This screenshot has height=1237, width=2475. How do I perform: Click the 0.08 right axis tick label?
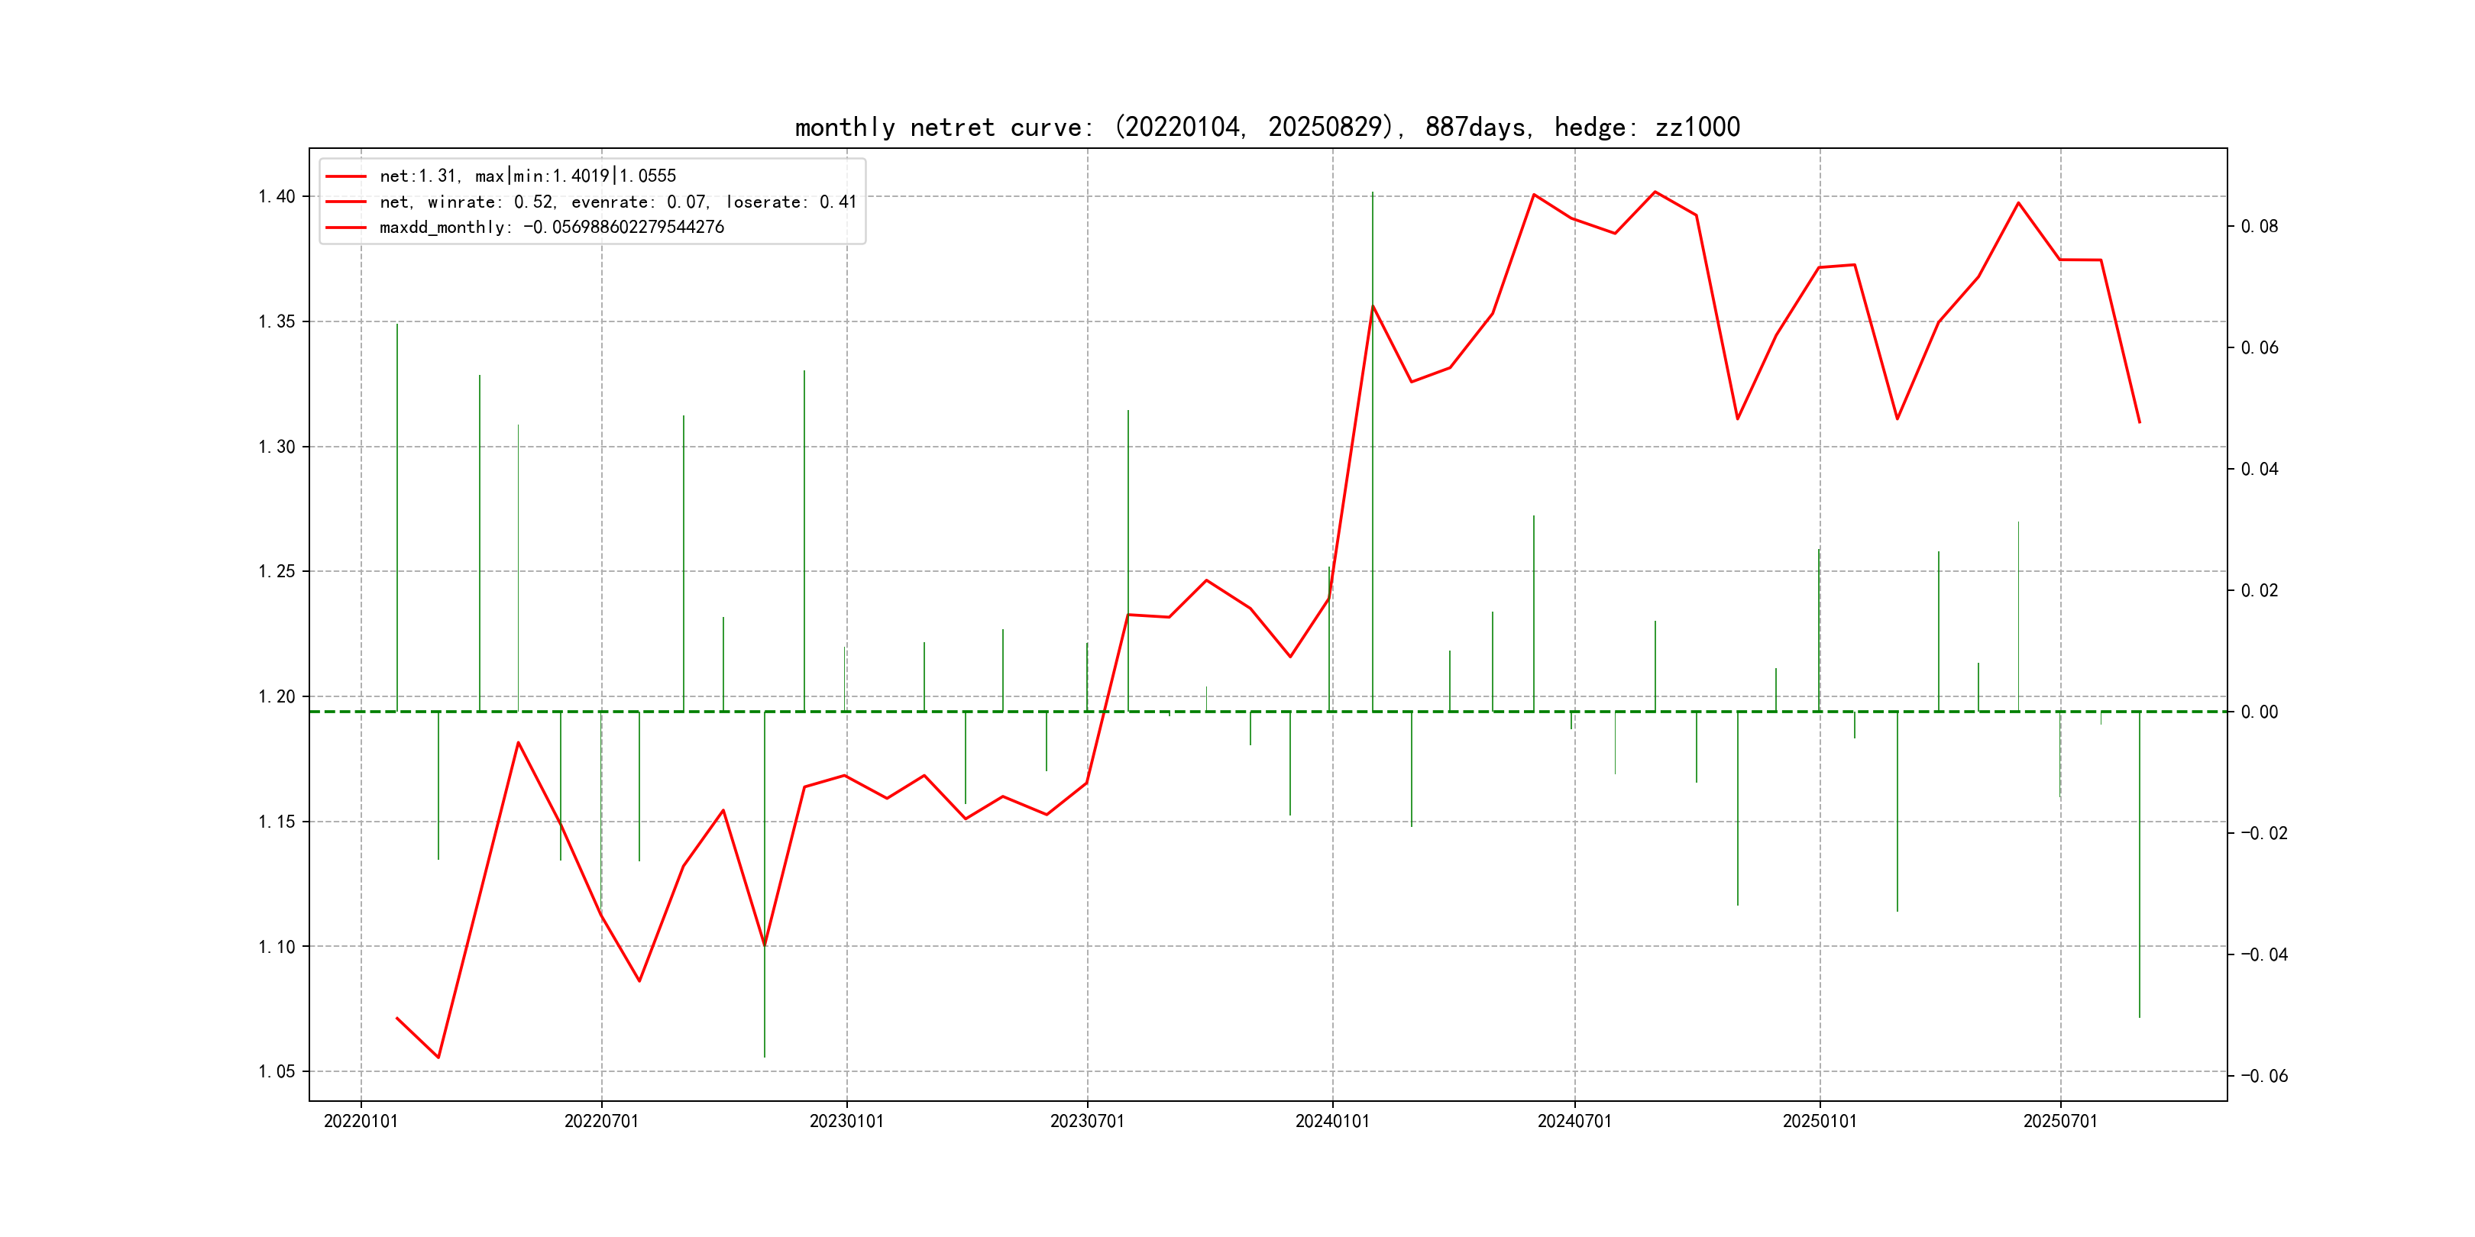pos(2260,227)
